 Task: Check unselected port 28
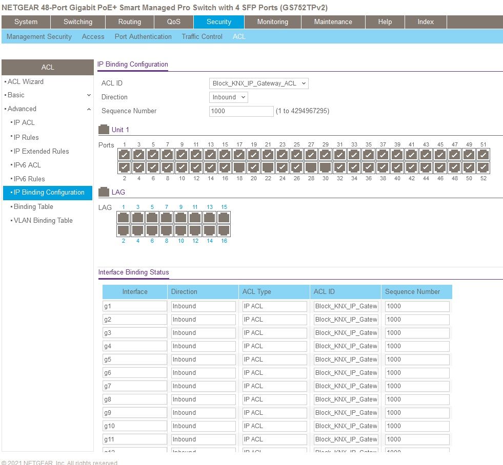(x=311, y=167)
